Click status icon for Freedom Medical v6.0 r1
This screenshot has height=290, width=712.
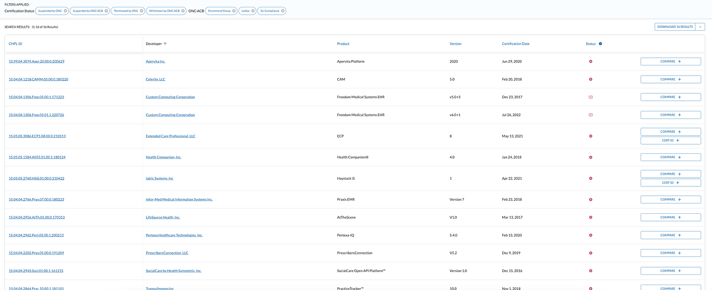[x=591, y=115]
